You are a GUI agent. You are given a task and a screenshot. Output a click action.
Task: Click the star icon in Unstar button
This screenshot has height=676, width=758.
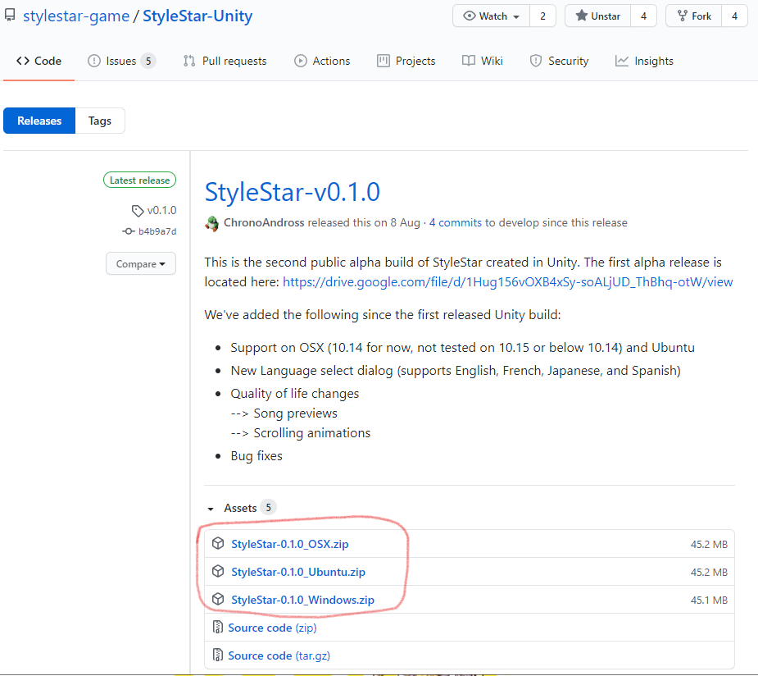[x=582, y=16]
